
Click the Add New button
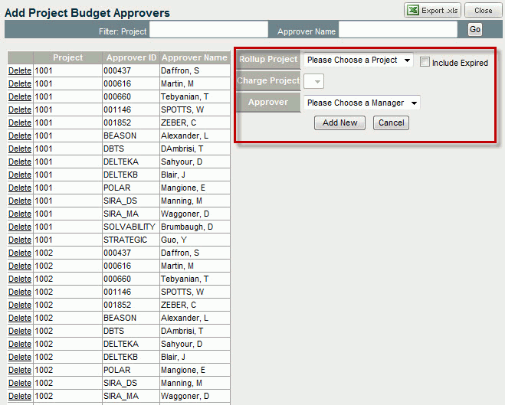339,122
